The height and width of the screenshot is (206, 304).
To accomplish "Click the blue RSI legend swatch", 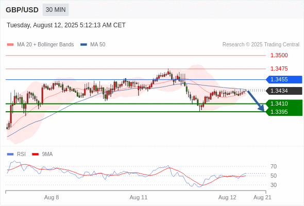I will tap(10, 154).
